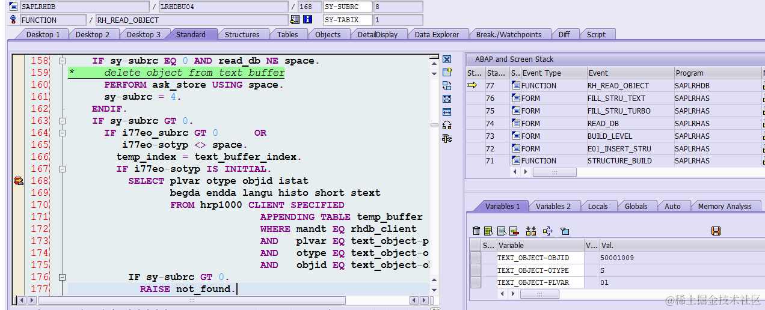Click the breakpoint marker at line 168
This screenshot has width=765, height=310.
click(19, 181)
